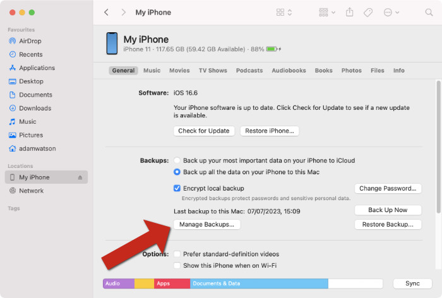Click the Search magnifier icon
This screenshot has width=442, height=298.
click(429, 13)
